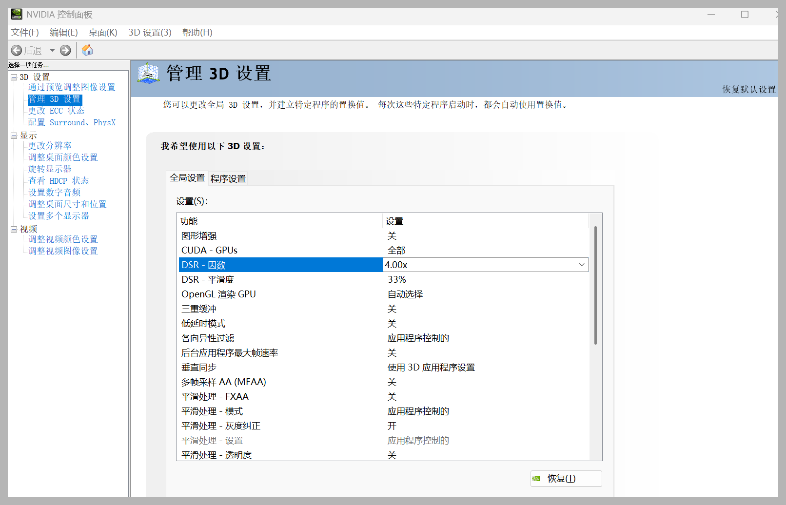Click the 全部 value for CUDA
786x505 pixels.
tap(396, 250)
